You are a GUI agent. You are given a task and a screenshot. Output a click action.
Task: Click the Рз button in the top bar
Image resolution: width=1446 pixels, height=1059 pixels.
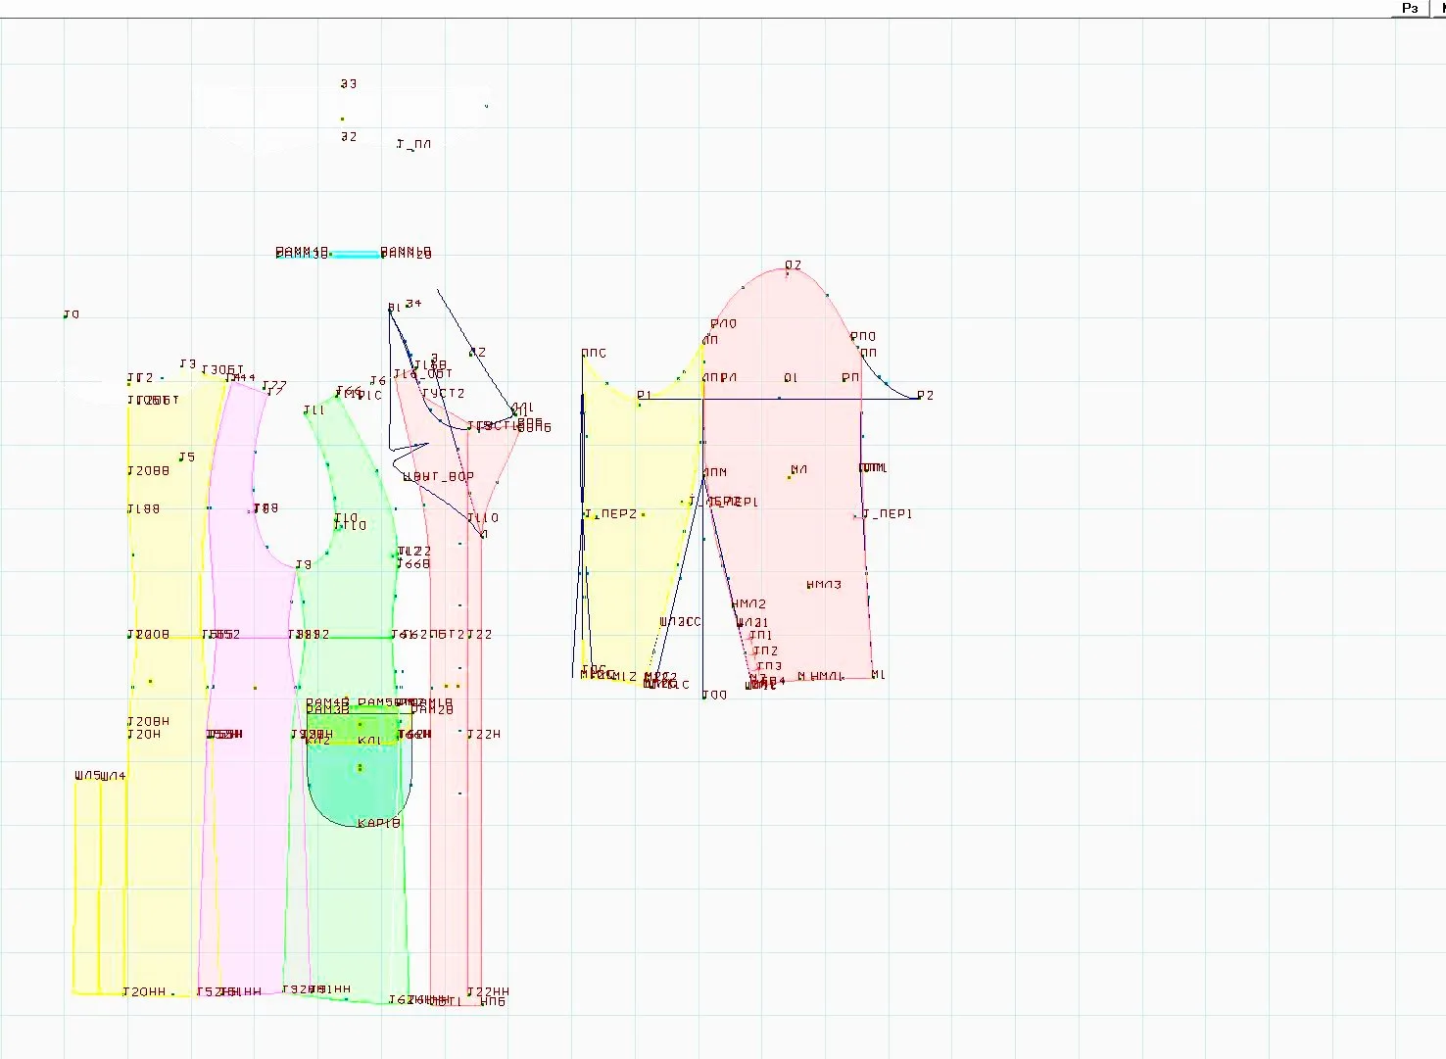[1410, 8]
